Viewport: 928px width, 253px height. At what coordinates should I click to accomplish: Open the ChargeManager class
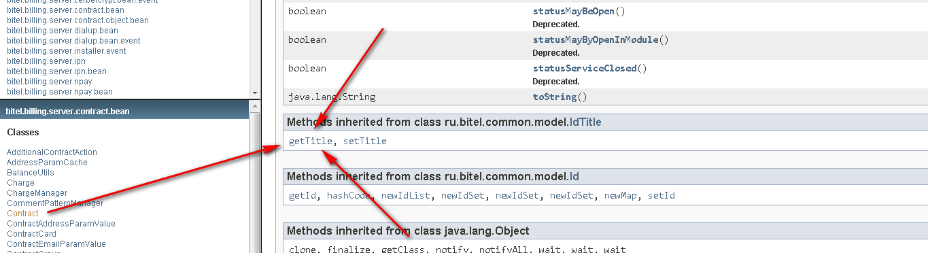37,193
